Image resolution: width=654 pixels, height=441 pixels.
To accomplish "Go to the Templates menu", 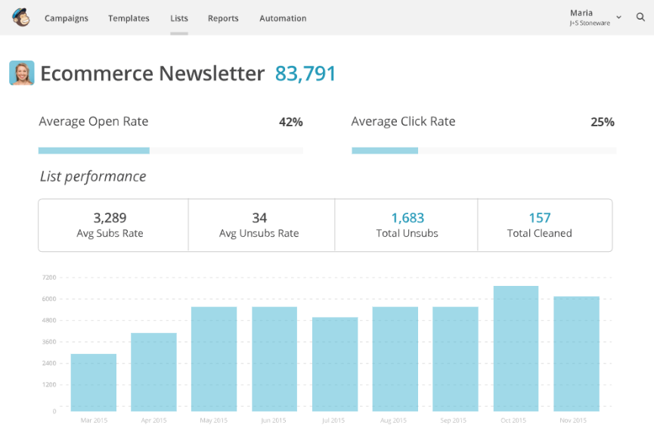I will pyautogui.click(x=129, y=18).
